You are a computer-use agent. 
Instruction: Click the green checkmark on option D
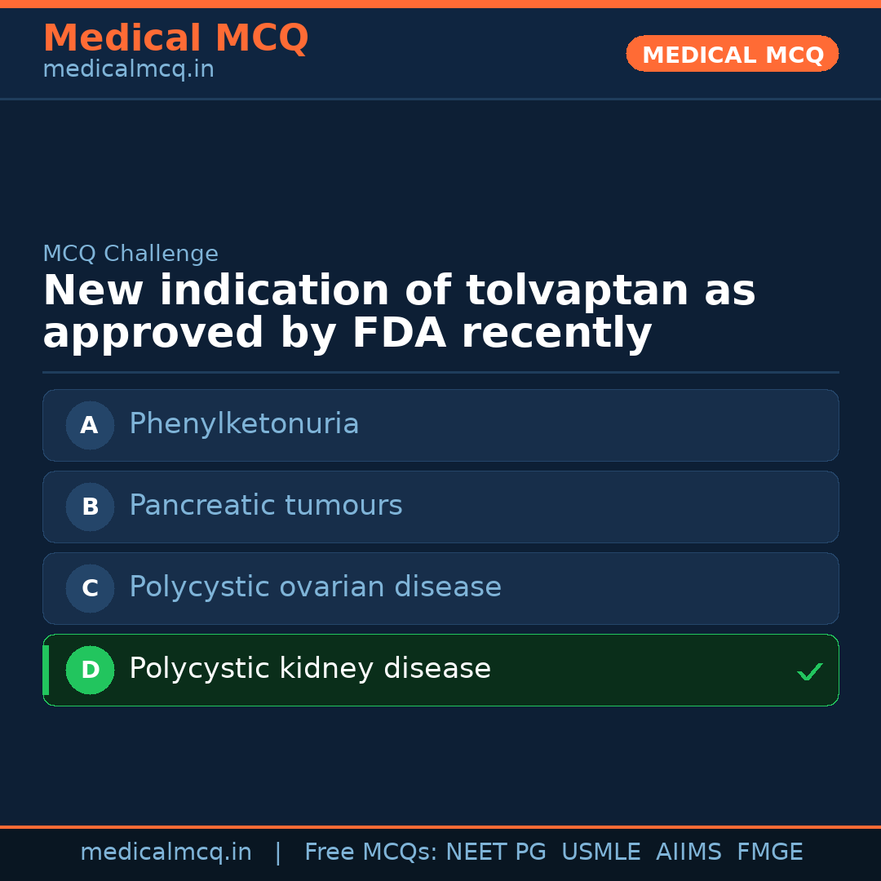809,672
